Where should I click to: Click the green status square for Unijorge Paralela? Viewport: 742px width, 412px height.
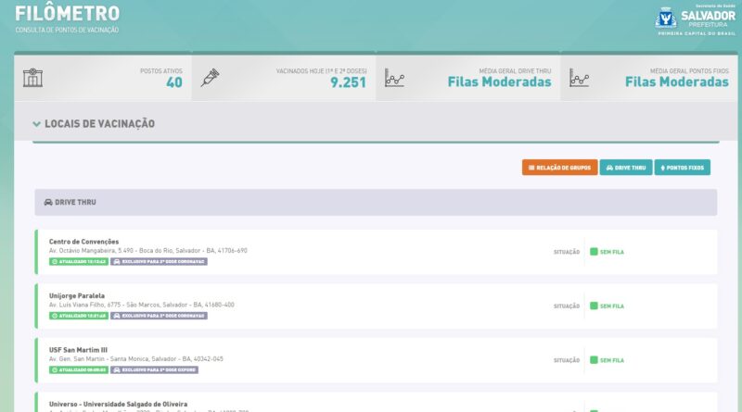tap(592, 306)
